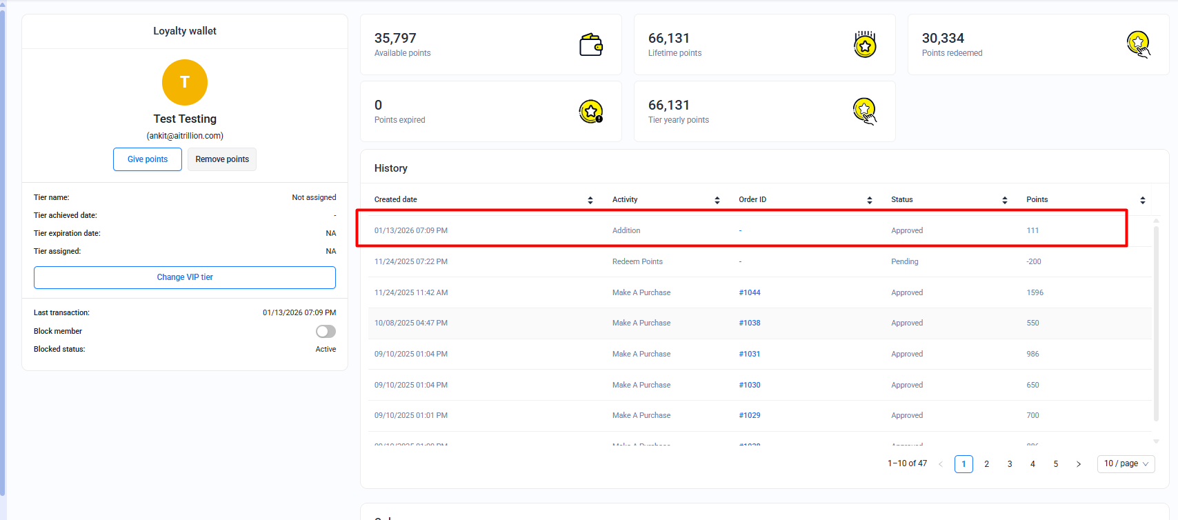Open order #1044 link
Screen dimensions: 1178x520
750,292
